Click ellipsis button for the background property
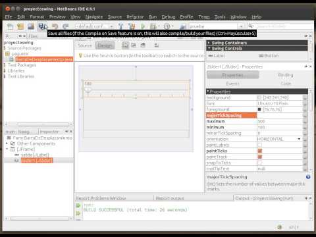This screenshot has height=237, width=316. pyautogui.click(x=305, y=97)
